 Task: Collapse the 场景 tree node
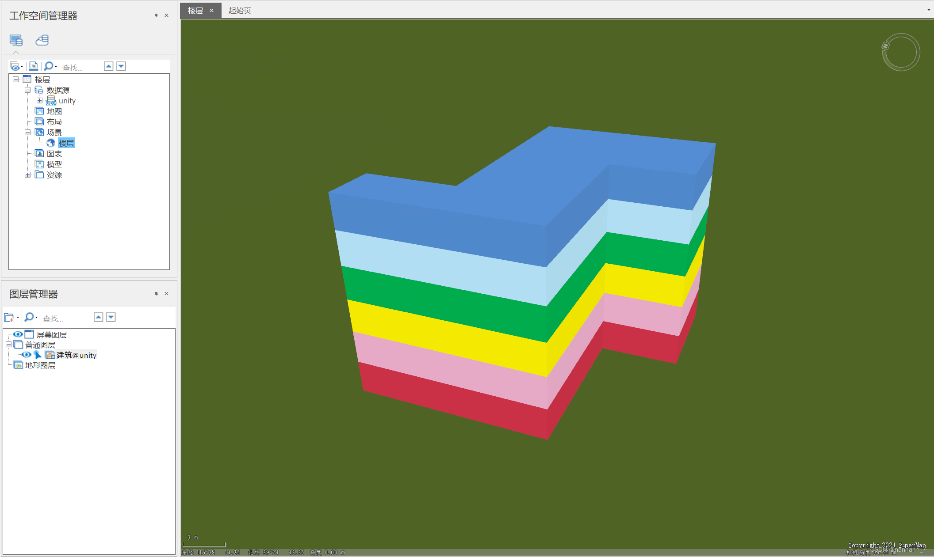pos(27,133)
